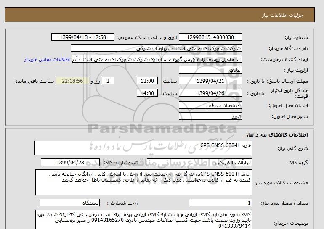Click label گروه کالا
Viewport: 324px width, 229px height.
298,163
